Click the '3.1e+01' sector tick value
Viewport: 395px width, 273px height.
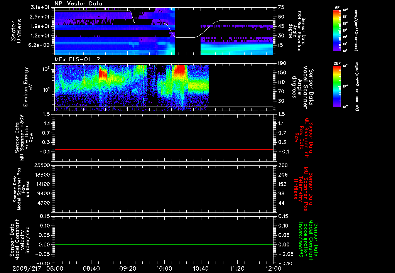tap(40, 7)
